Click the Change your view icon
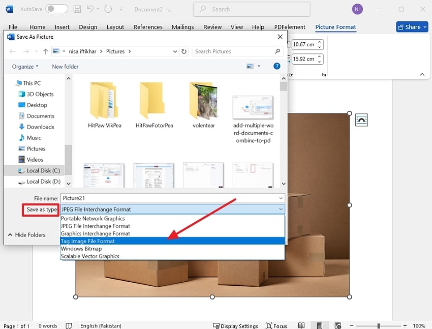The image size is (432, 329). coord(250,66)
